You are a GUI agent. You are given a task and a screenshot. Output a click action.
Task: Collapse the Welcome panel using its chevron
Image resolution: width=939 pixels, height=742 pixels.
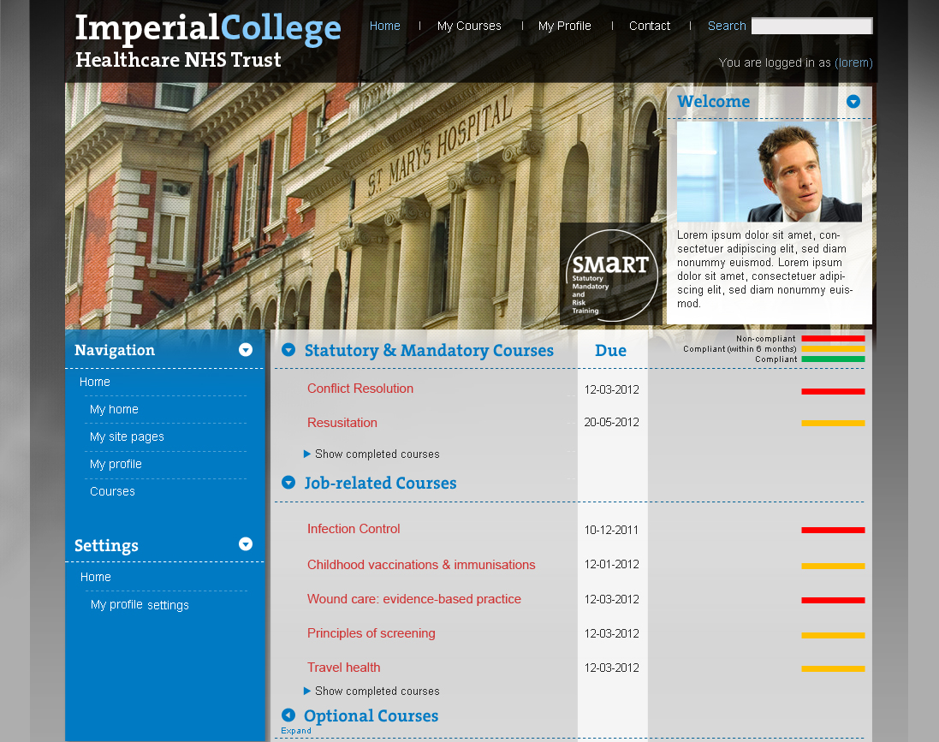853,102
